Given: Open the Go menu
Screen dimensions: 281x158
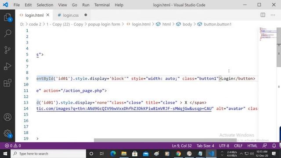Looking at the screenshot, I should click(x=74, y=5).
